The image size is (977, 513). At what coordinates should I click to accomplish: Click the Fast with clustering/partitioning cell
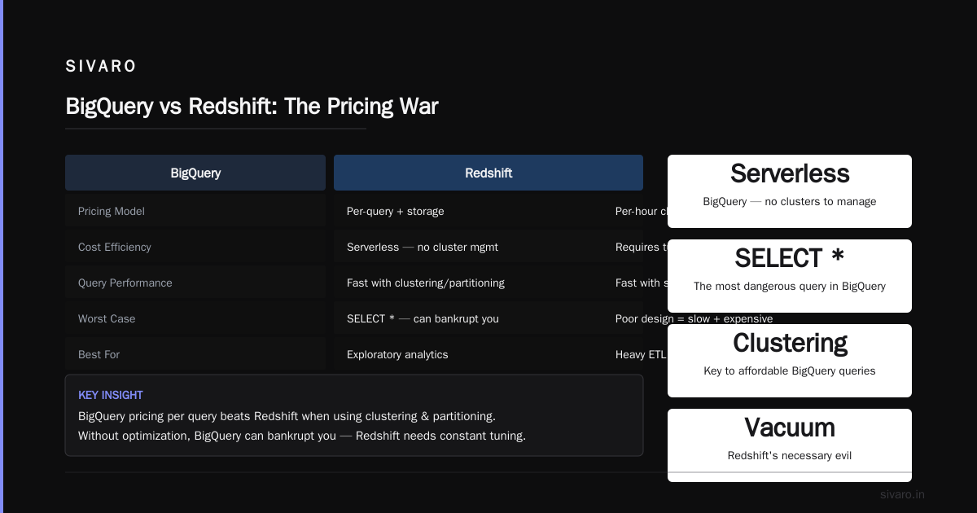coord(426,283)
